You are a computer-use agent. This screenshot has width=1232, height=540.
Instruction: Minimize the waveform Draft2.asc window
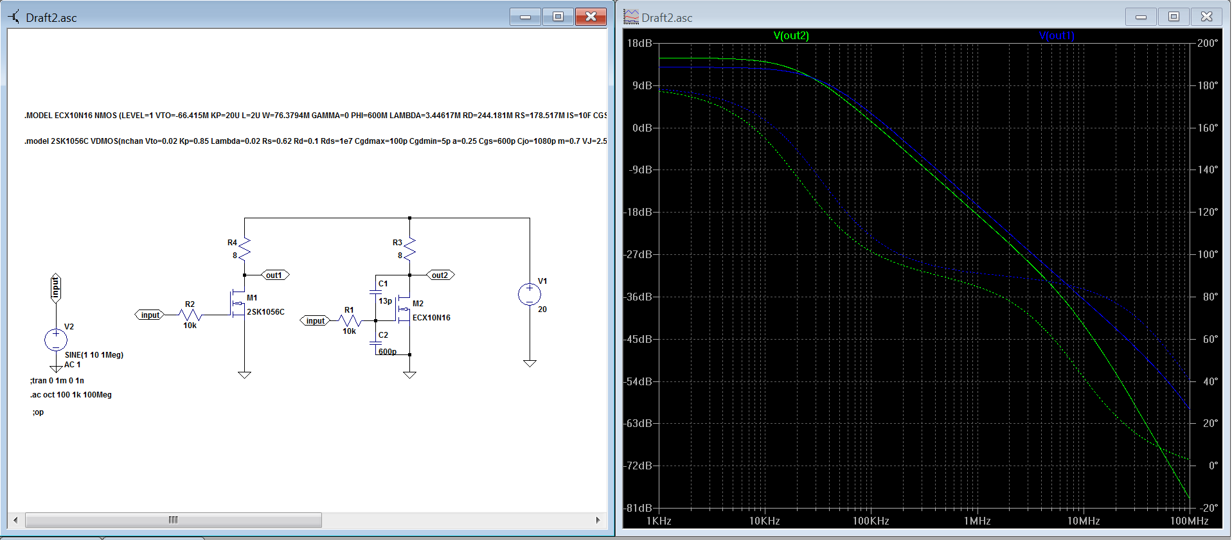pyautogui.click(x=1141, y=17)
